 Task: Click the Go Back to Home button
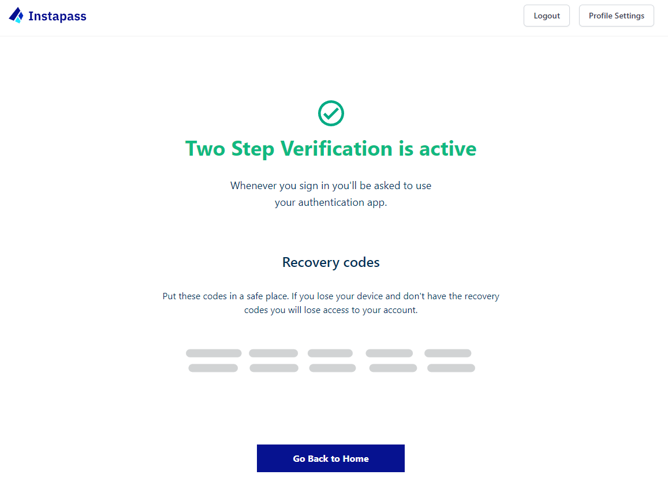(x=330, y=458)
